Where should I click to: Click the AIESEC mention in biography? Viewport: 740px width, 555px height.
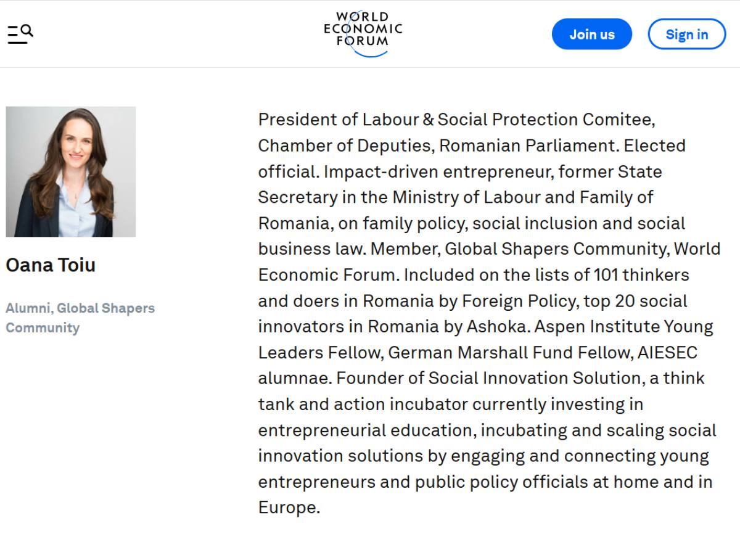[x=667, y=353]
